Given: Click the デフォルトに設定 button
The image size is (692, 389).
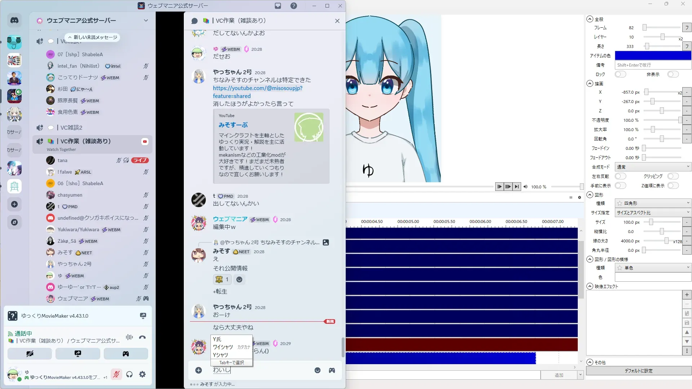Looking at the screenshot, I should point(638,371).
